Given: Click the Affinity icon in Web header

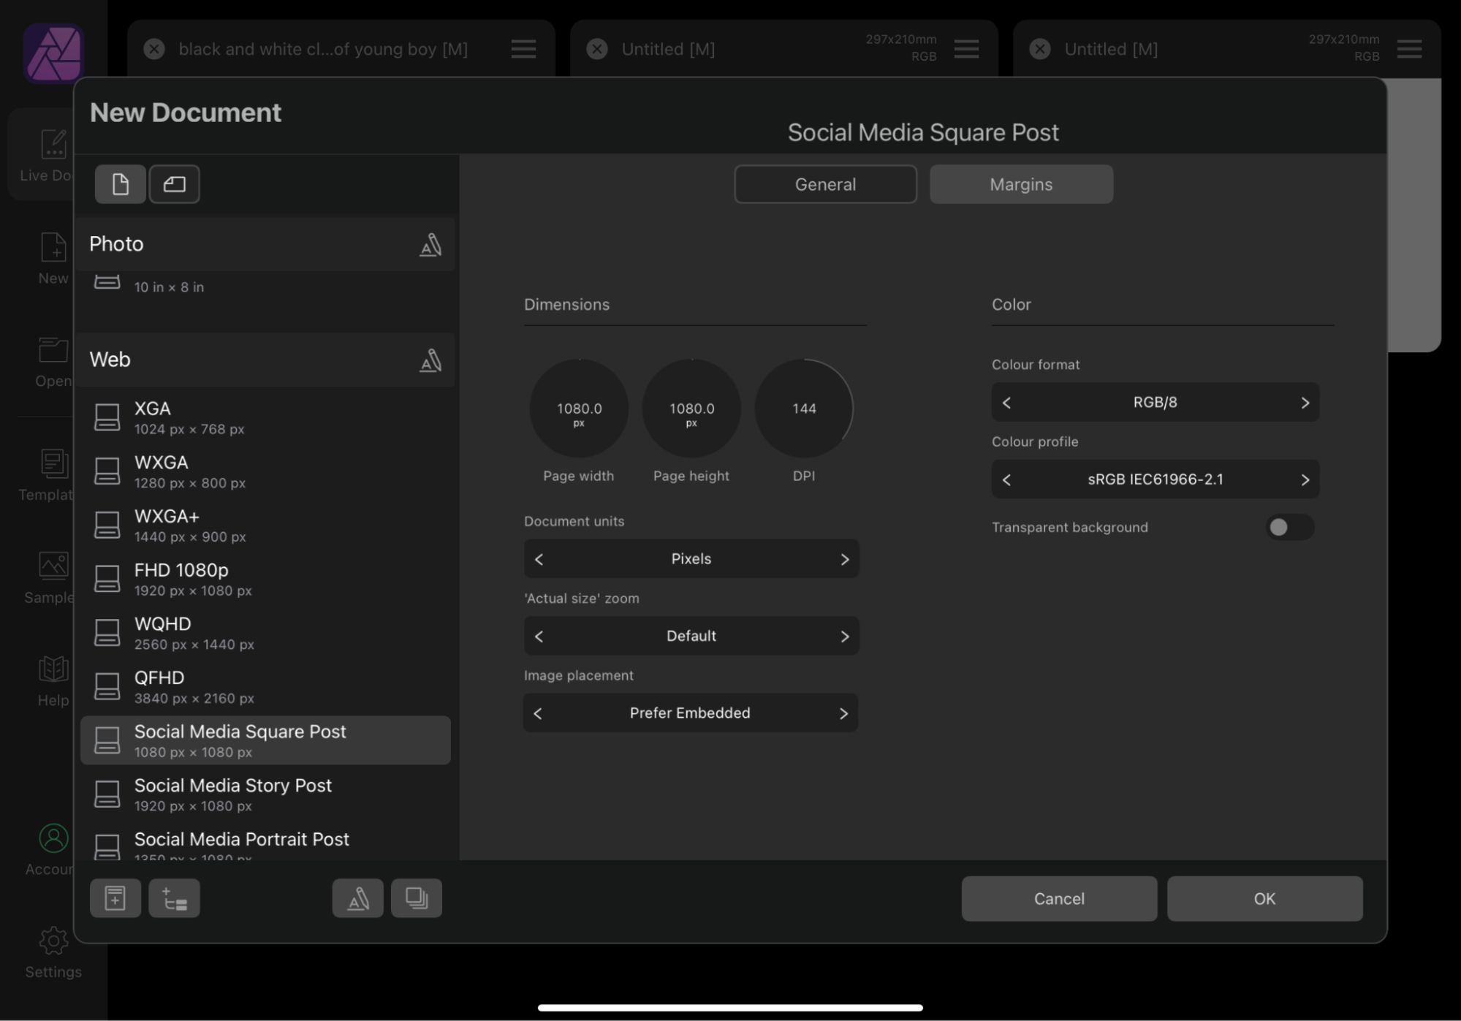Looking at the screenshot, I should tap(430, 360).
